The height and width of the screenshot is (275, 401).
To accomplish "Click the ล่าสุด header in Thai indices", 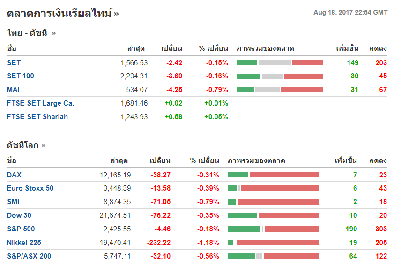I will tap(136, 48).
